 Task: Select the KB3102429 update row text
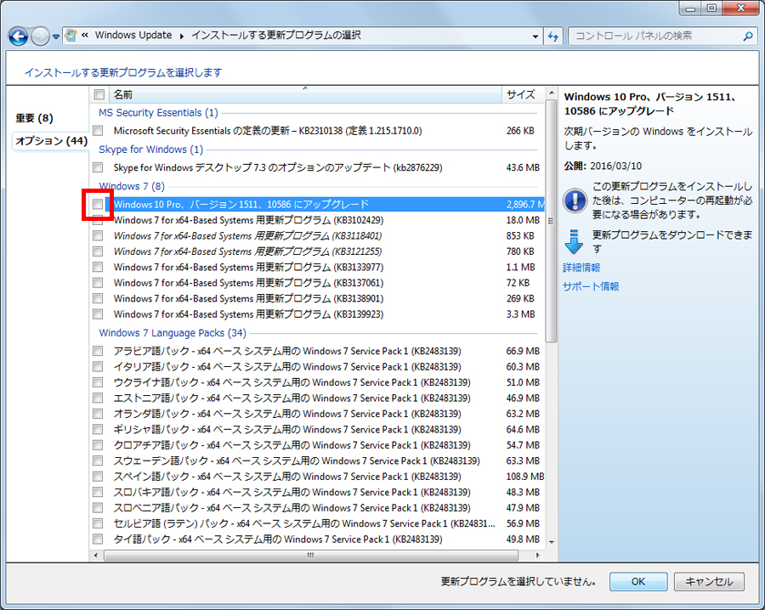248,220
